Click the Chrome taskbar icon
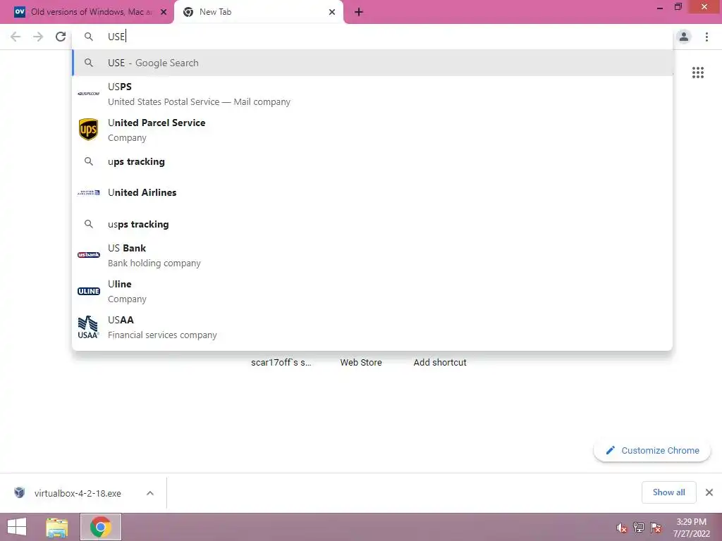This screenshot has height=541, width=722. [x=100, y=527]
